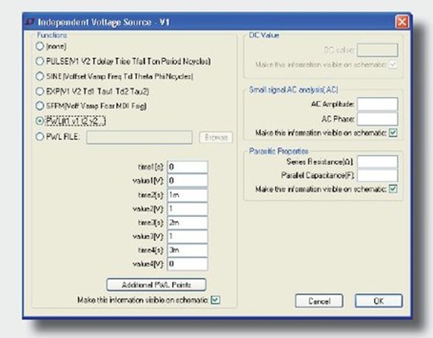
Task: Click the AC Amplitude input field
Action: pos(378,104)
